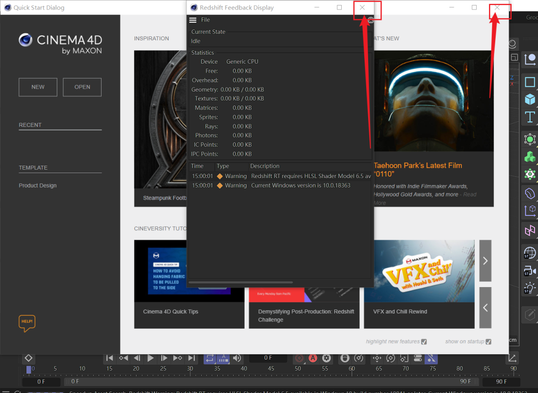Viewport: 538px width, 393px height.
Task: Show previous tutorials with left chevron
Action: 485,308
